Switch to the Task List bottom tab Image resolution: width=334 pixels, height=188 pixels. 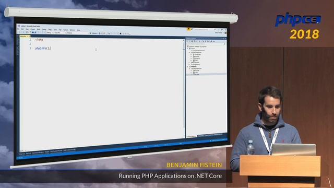28,153
